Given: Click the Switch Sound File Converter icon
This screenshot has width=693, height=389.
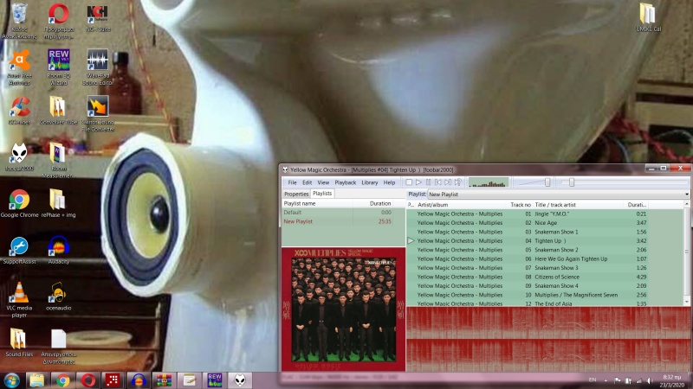Looking at the screenshot, I should point(98,114).
